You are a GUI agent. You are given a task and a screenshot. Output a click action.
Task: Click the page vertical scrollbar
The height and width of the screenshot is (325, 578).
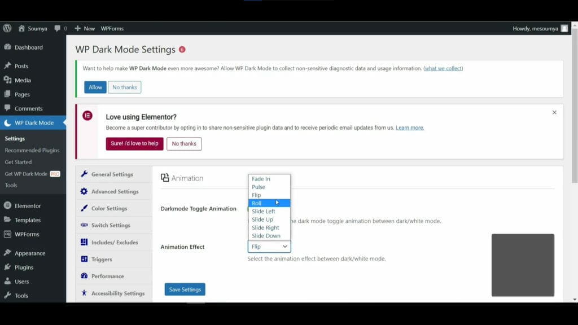coord(575,105)
